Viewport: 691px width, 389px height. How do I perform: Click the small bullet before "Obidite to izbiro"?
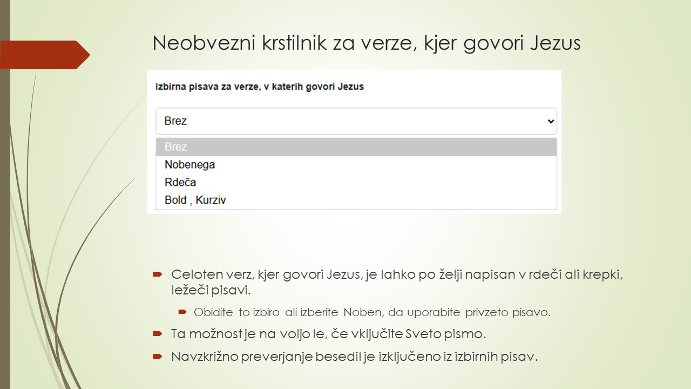pyautogui.click(x=182, y=312)
